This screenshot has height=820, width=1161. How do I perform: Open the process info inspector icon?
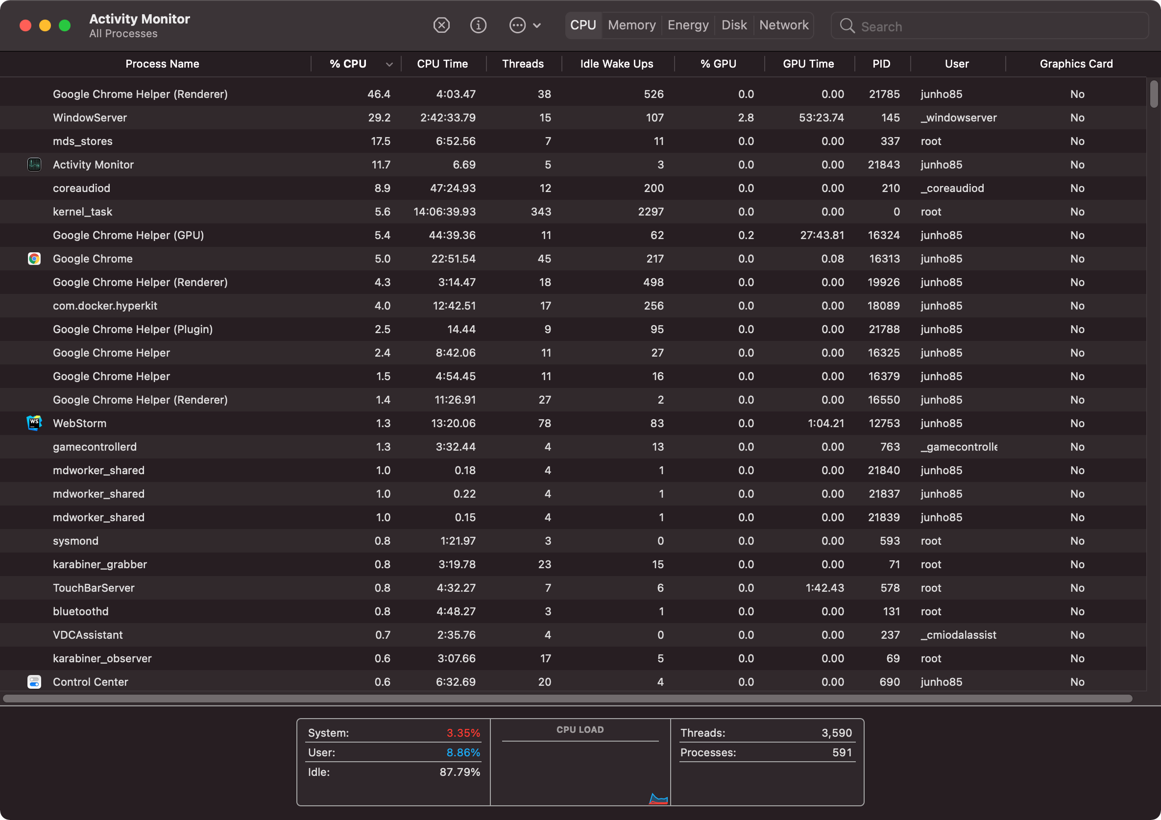point(478,25)
